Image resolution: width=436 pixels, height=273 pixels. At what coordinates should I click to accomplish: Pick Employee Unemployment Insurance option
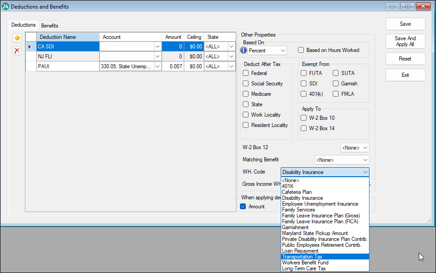(x=325, y=204)
